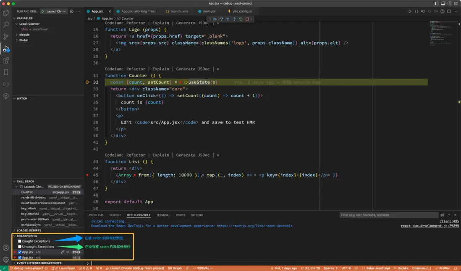Open the Explorer view in activity bar
The height and width of the screenshot is (271, 461).
6,13
